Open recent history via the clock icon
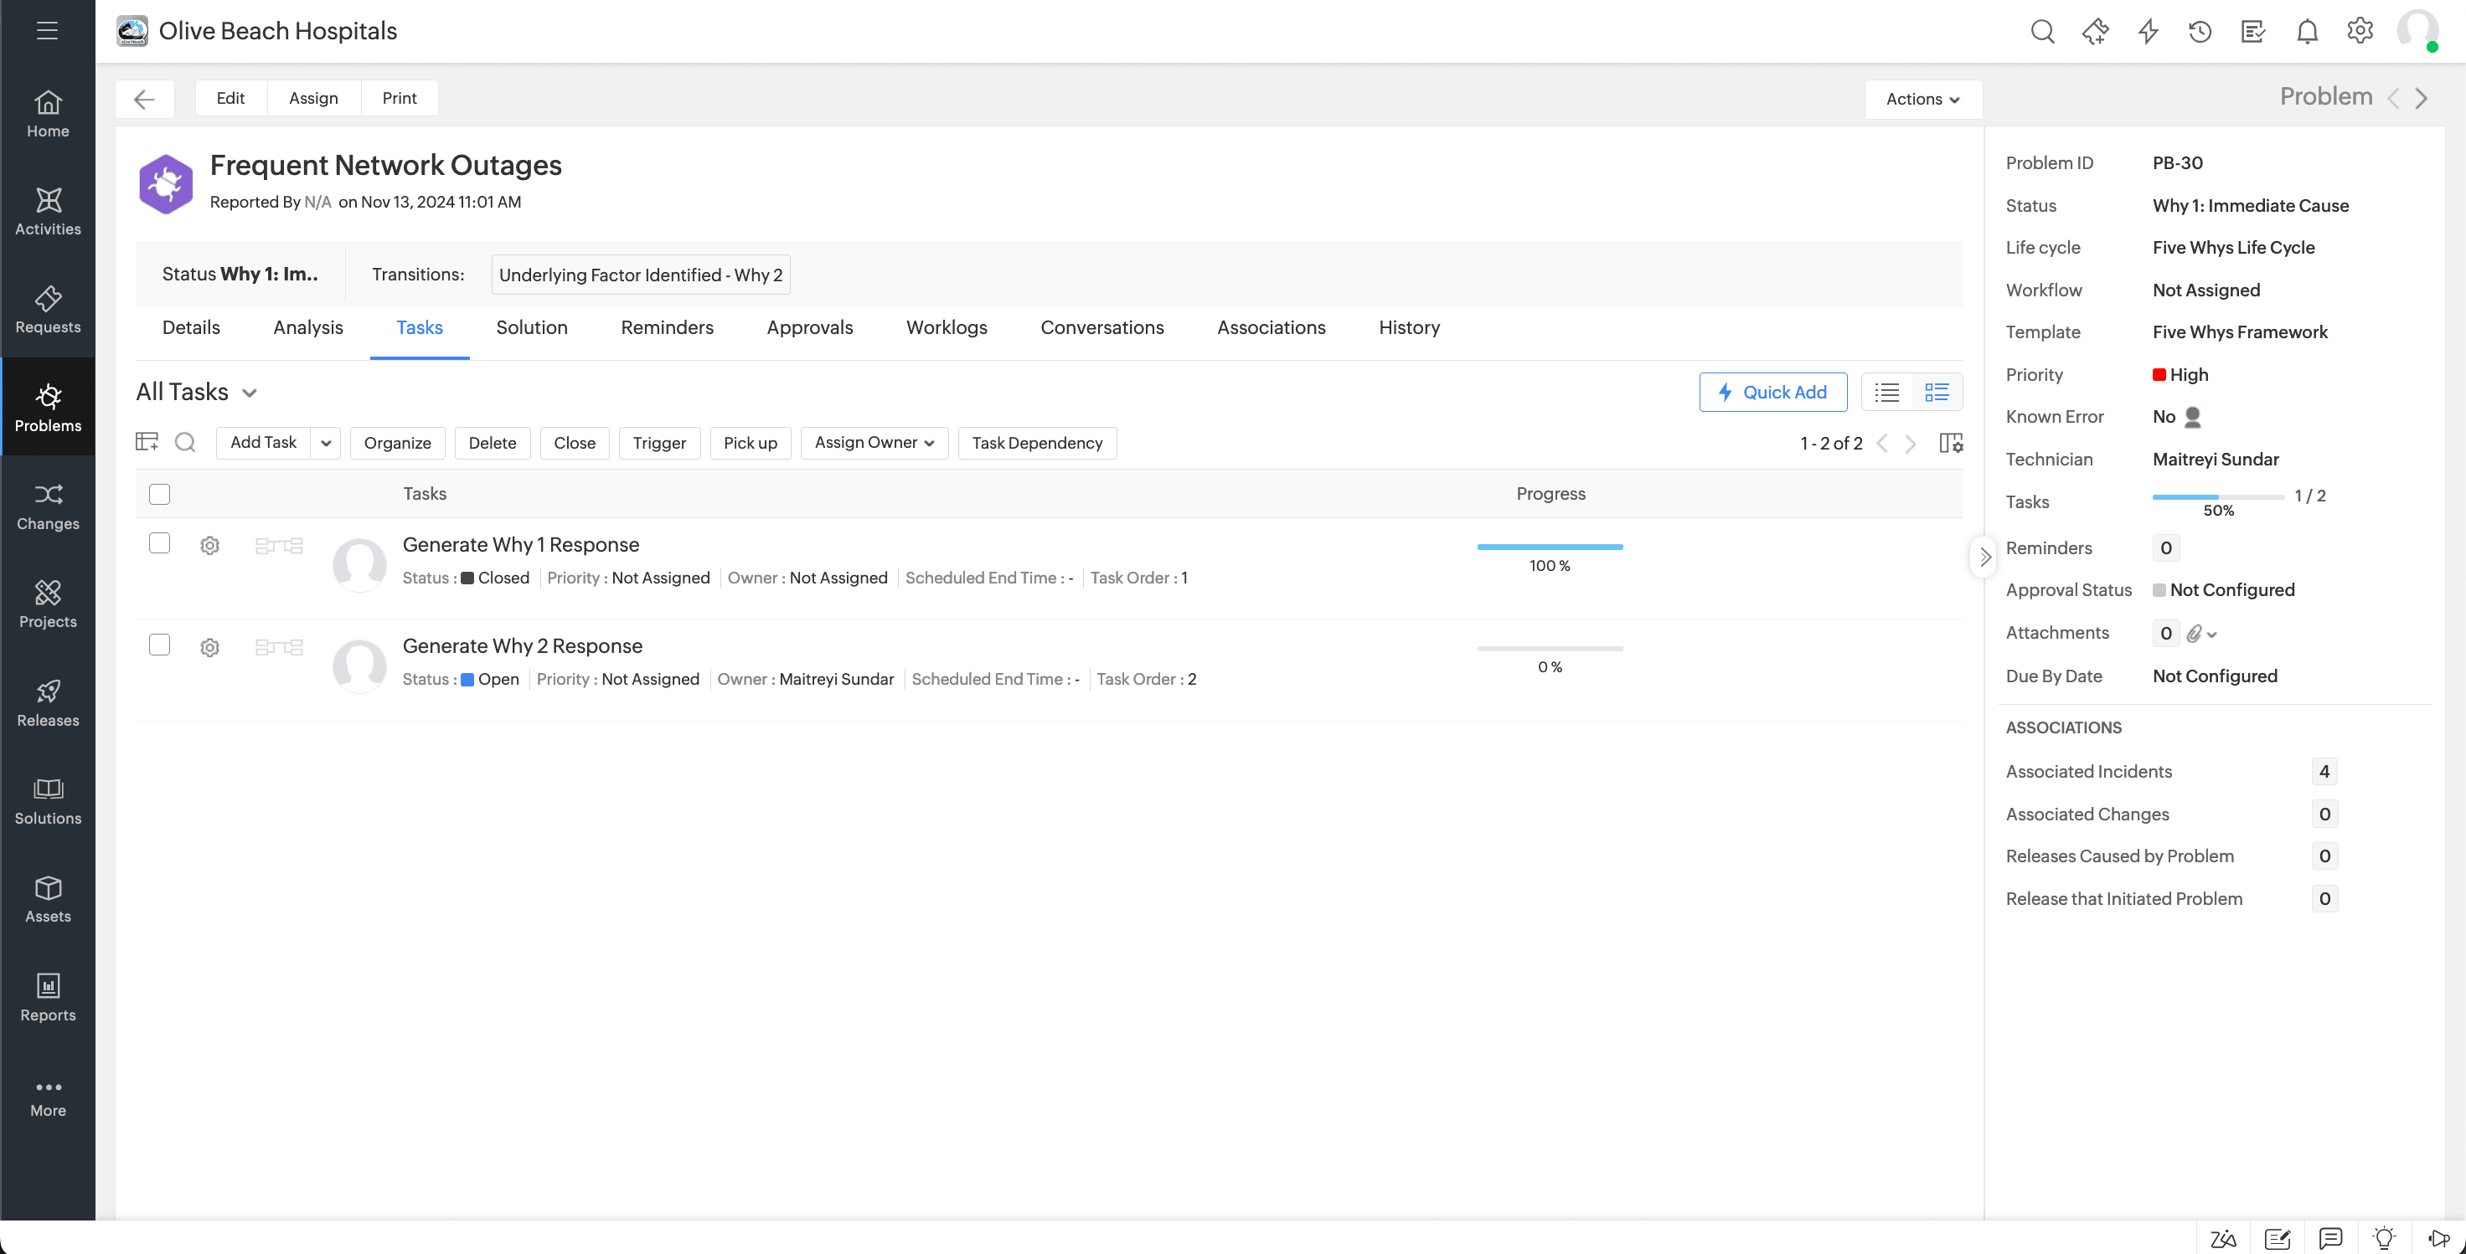The width and height of the screenshot is (2466, 1254). click(x=2200, y=31)
